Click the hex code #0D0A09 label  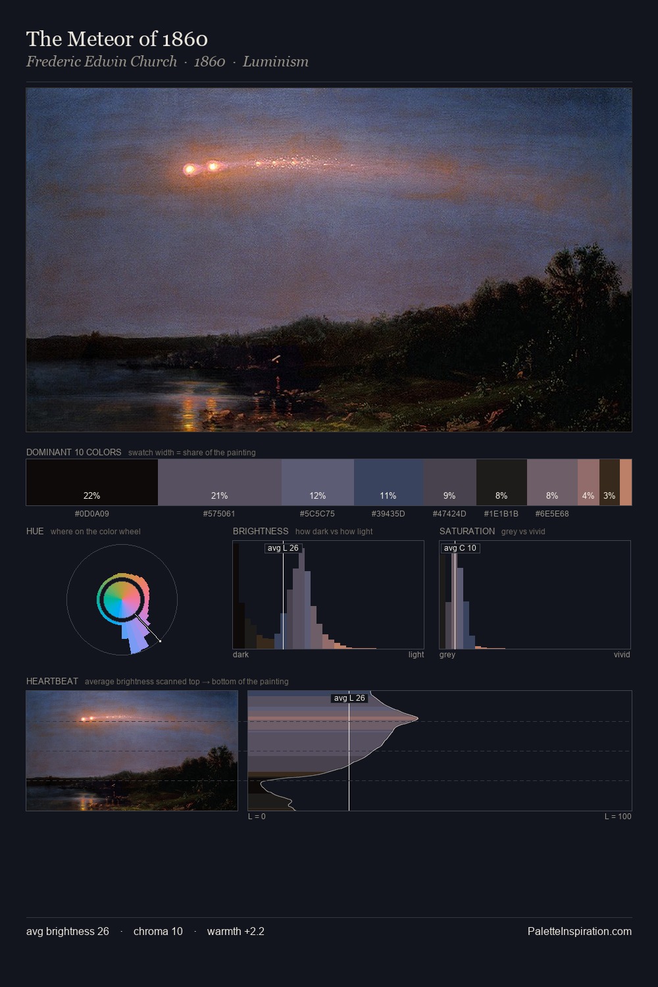click(x=92, y=513)
